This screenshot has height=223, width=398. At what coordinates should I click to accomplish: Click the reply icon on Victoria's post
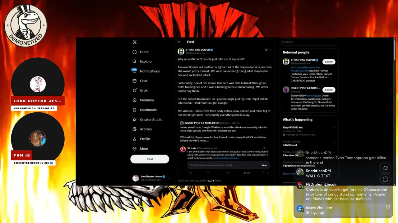point(189,173)
